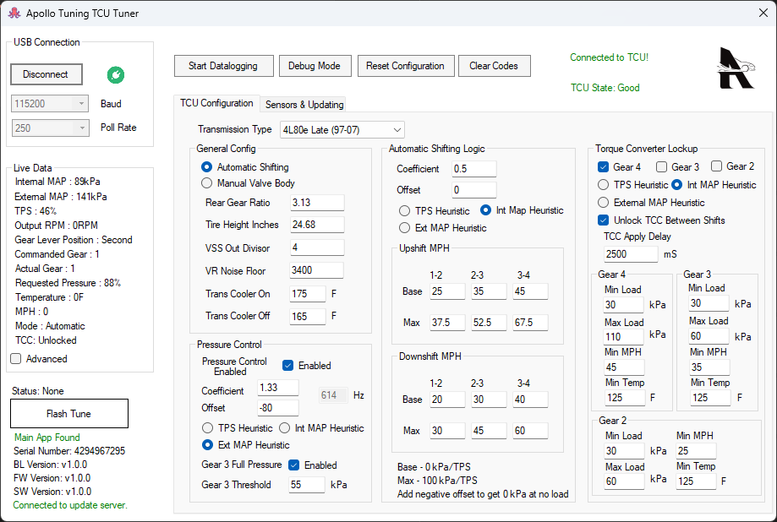Select Int Map Heuristic in Shifting Logic

pyautogui.click(x=522, y=210)
